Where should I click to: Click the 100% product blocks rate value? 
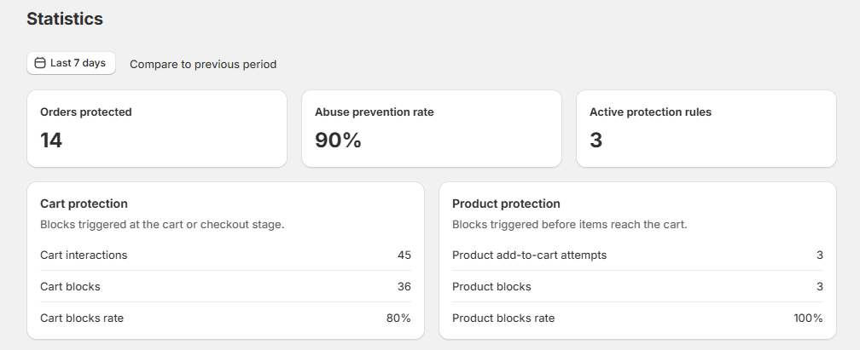click(x=808, y=318)
